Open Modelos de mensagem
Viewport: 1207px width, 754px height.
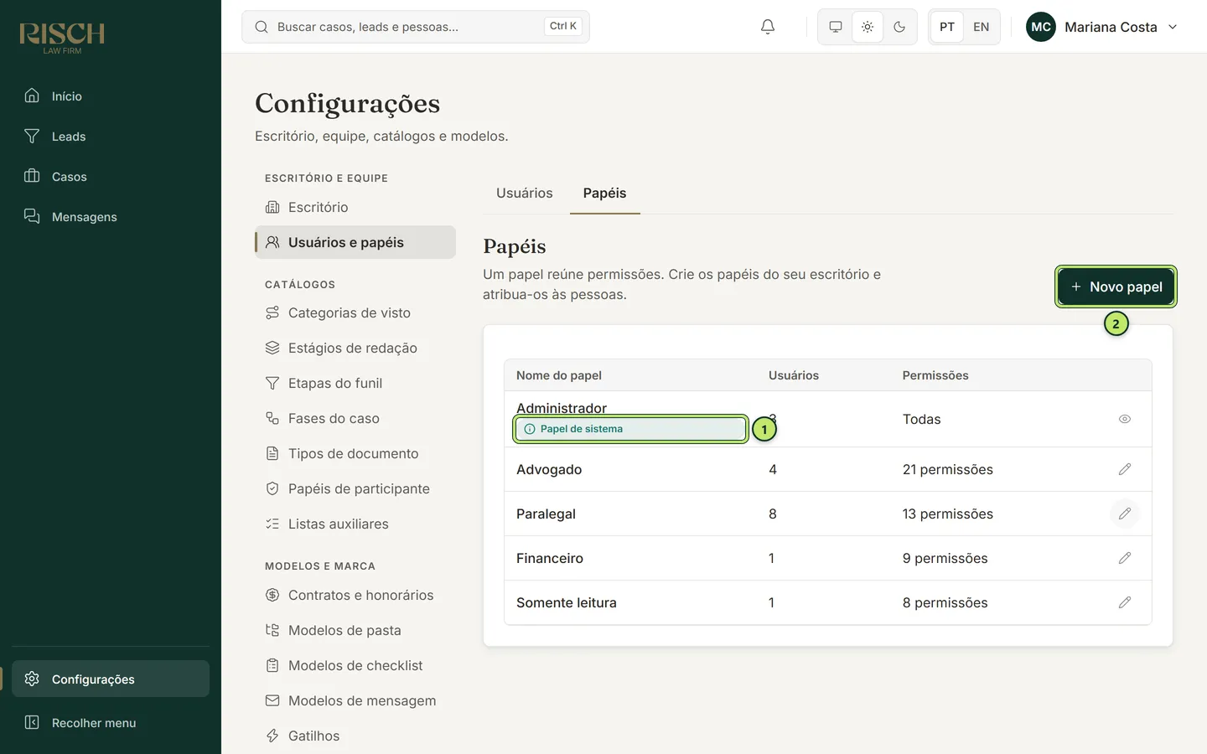click(x=355, y=701)
